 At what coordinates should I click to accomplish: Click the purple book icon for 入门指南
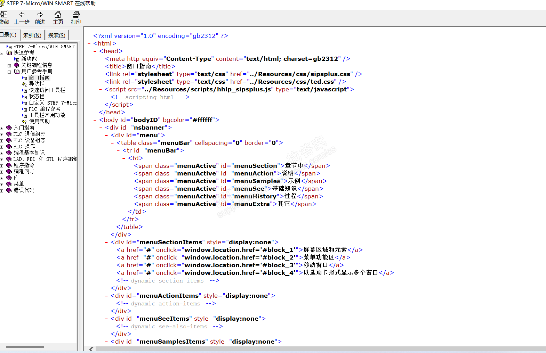pos(9,128)
